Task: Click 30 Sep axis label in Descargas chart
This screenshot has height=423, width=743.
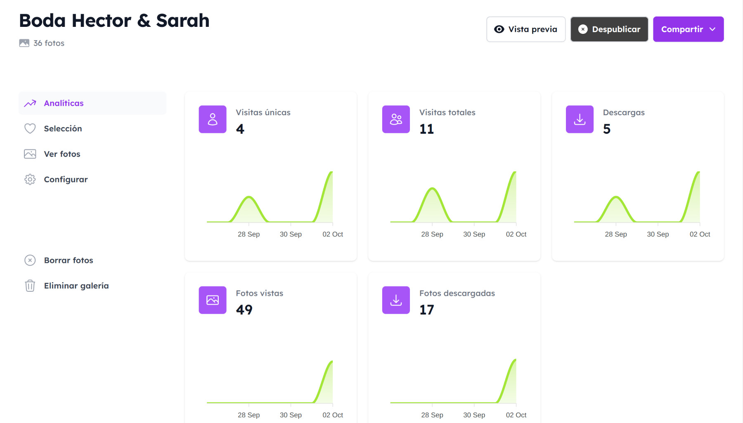Action: pos(658,234)
